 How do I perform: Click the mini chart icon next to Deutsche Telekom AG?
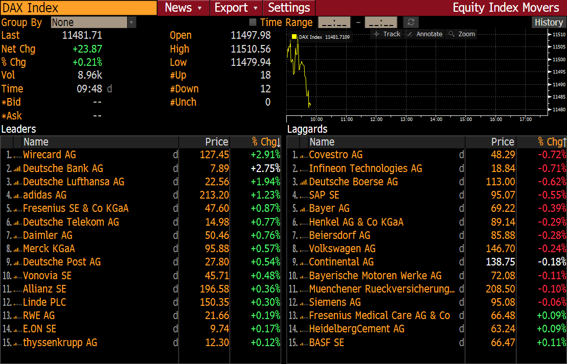coord(17,222)
